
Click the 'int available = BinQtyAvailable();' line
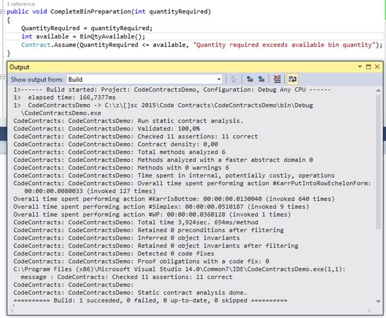tap(83, 36)
